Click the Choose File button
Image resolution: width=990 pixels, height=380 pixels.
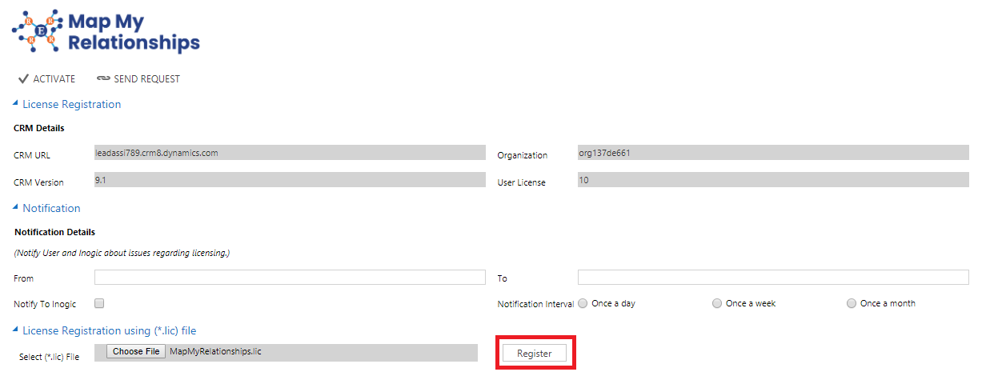pos(136,352)
